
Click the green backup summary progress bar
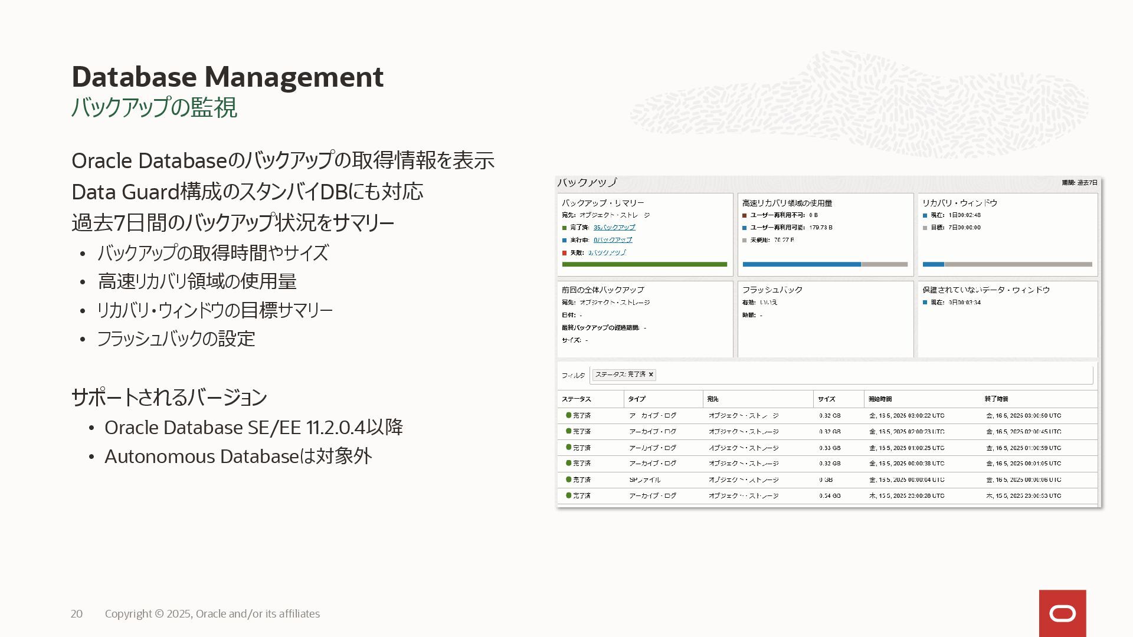(x=644, y=264)
